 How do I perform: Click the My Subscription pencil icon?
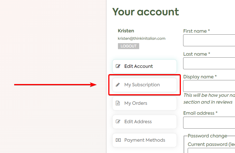pyautogui.click(x=118, y=85)
